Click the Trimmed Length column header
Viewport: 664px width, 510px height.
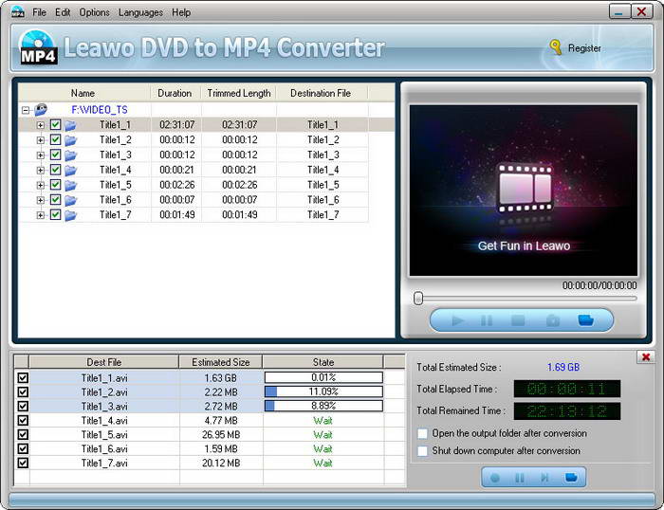coord(239,93)
